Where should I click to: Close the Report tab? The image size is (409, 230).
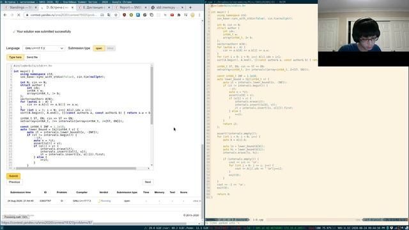(146, 8)
